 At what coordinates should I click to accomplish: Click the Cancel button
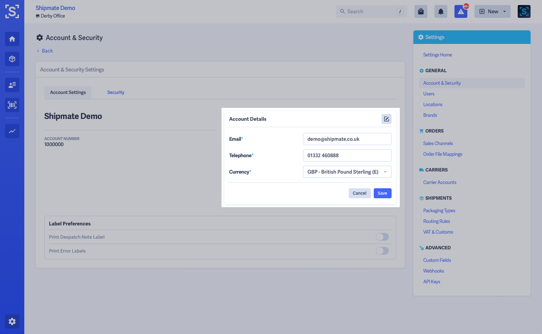(x=359, y=193)
